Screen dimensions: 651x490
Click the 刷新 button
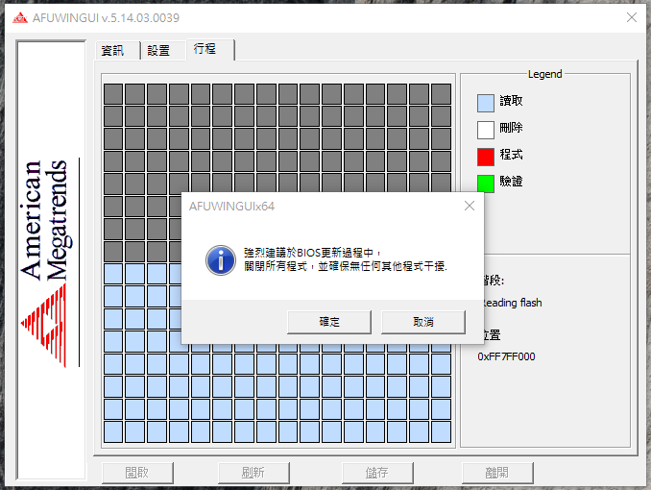tap(253, 473)
